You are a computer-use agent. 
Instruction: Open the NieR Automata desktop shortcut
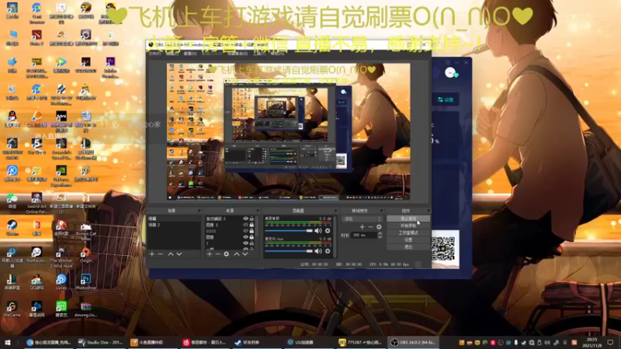click(x=36, y=255)
